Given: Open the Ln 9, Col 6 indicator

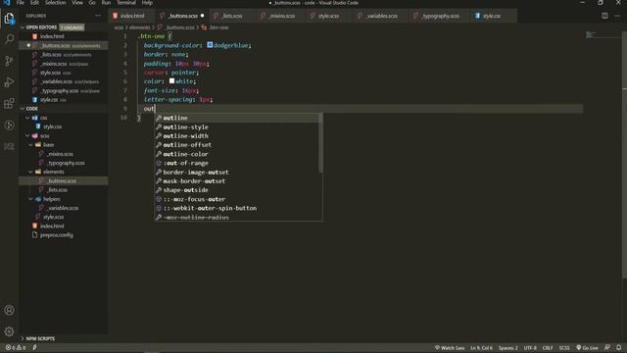Looking at the screenshot, I should 481,348.
